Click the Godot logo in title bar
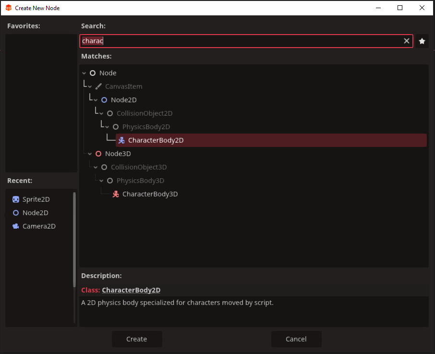 click(x=9, y=8)
